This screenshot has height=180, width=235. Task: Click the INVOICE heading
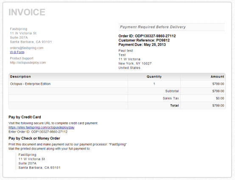click(x=27, y=12)
